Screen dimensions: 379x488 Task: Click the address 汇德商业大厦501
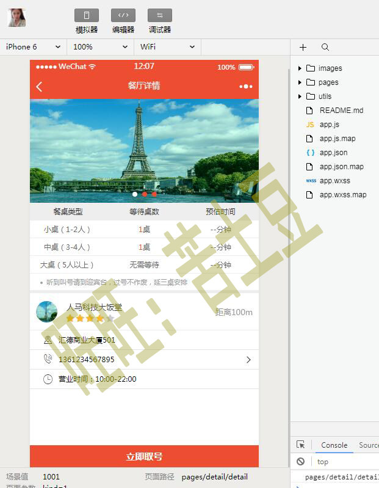pyautogui.click(x=87, y=340)
